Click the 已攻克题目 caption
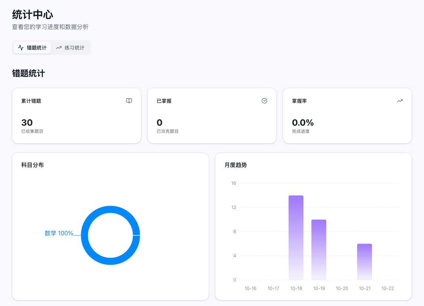The width and height of the screenshot is (424, 306). tap(168, 131)
